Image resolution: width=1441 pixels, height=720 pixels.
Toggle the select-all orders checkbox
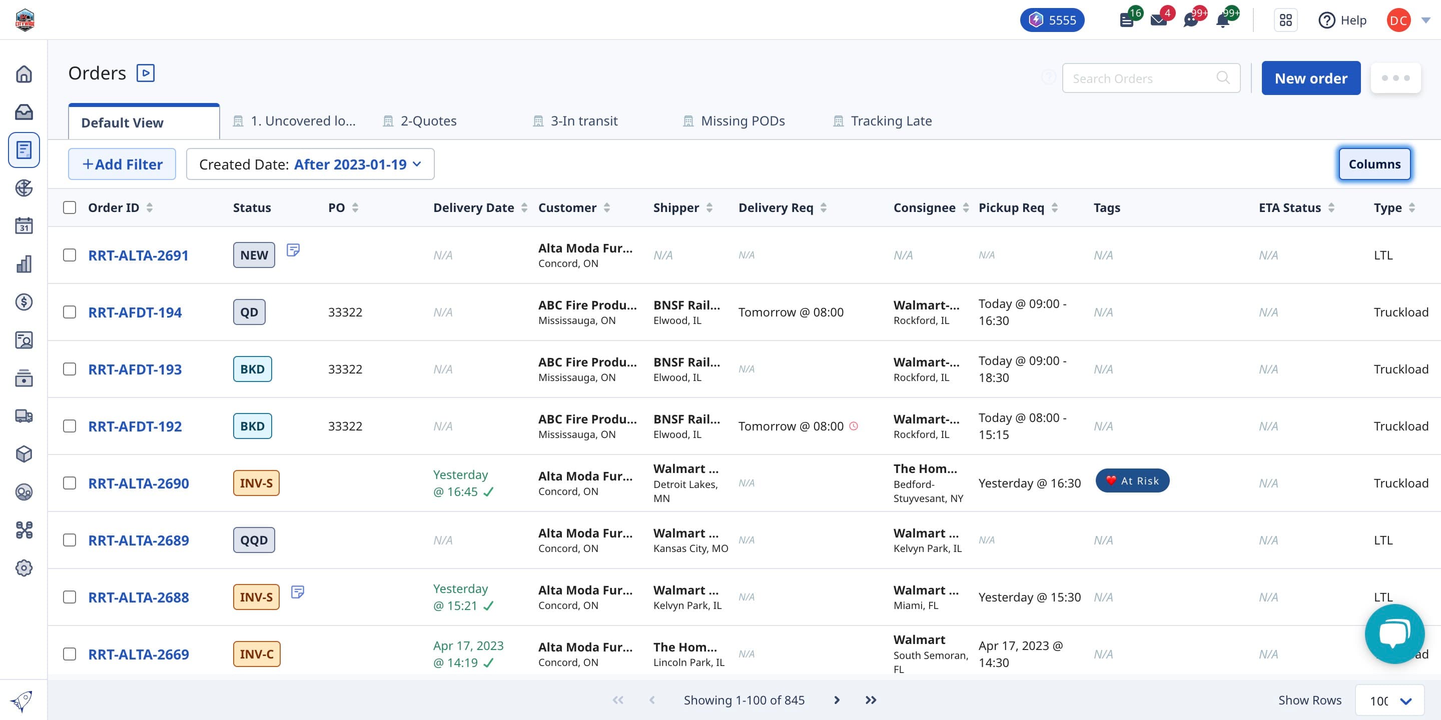[70, 207]
